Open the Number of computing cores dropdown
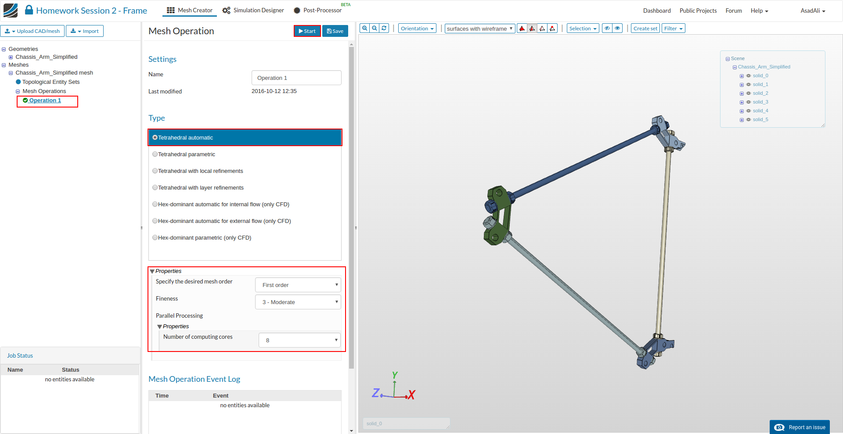843x434 pixels. [300, 340]
